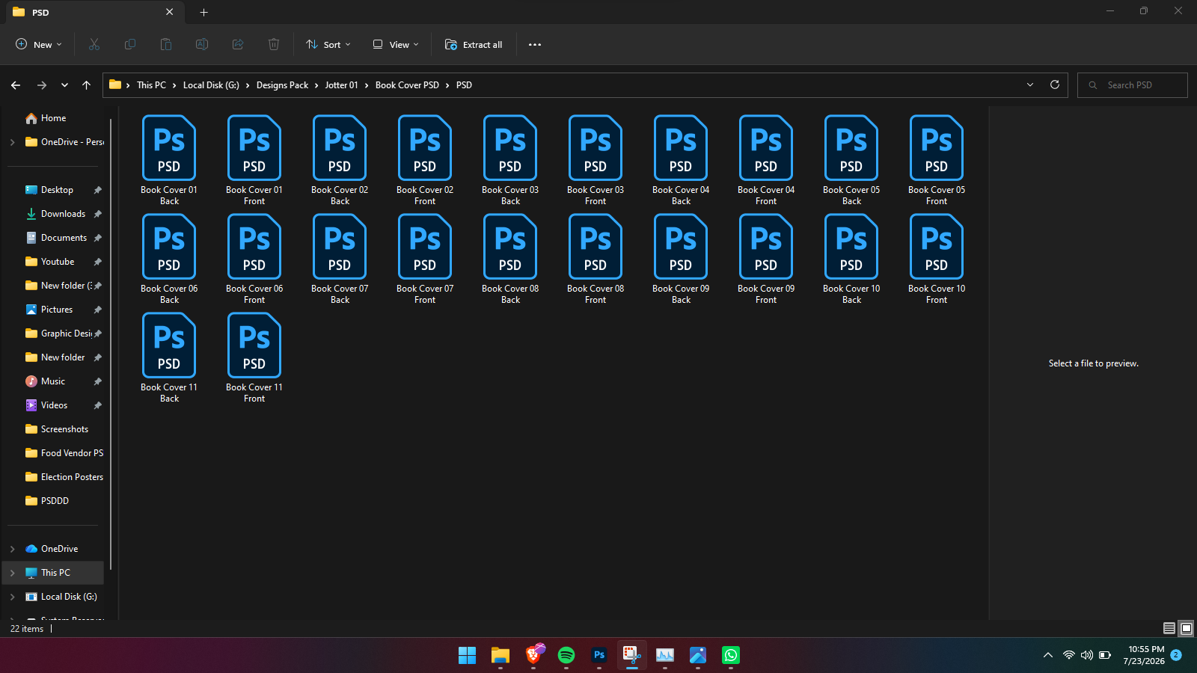Open Home in navigation pane
The image size is (1197, 673).
(53, 118)
